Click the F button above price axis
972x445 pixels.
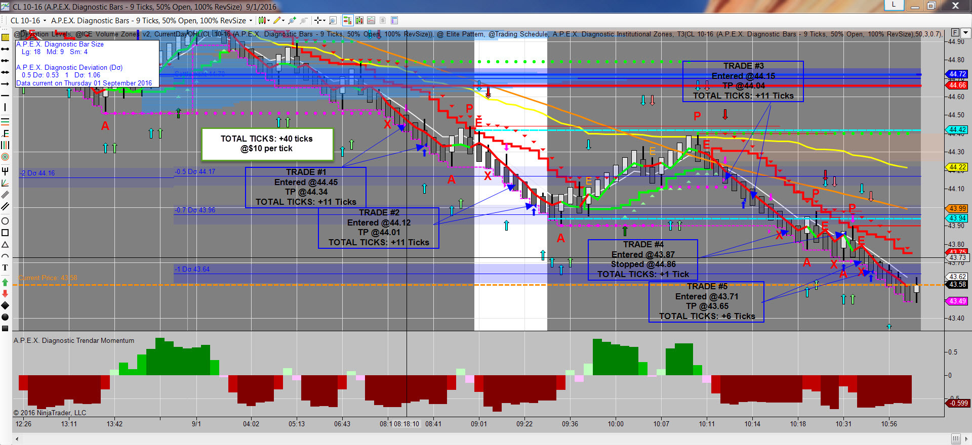coord(955,33)
